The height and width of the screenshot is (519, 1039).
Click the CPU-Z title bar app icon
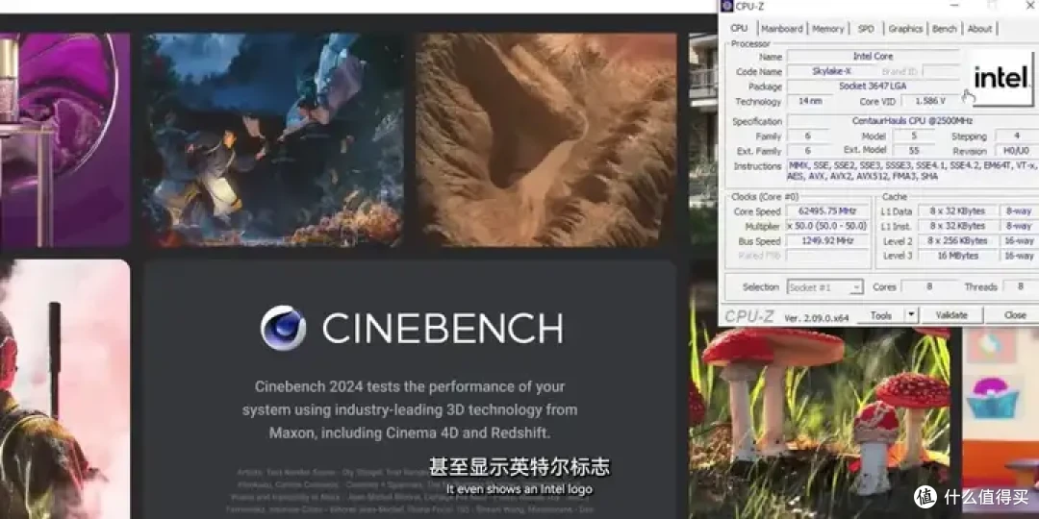[727, 6]
